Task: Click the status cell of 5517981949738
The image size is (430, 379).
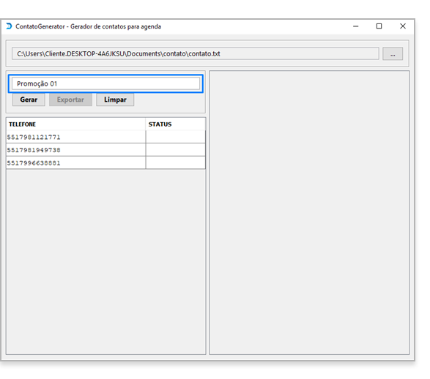Action: tap(176, 150)
